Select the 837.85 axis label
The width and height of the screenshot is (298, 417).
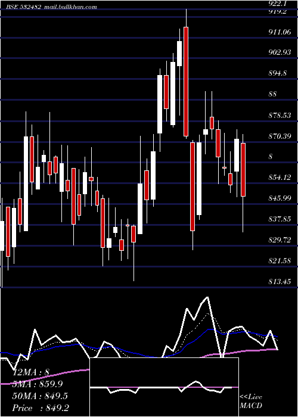tap(279, 219)
